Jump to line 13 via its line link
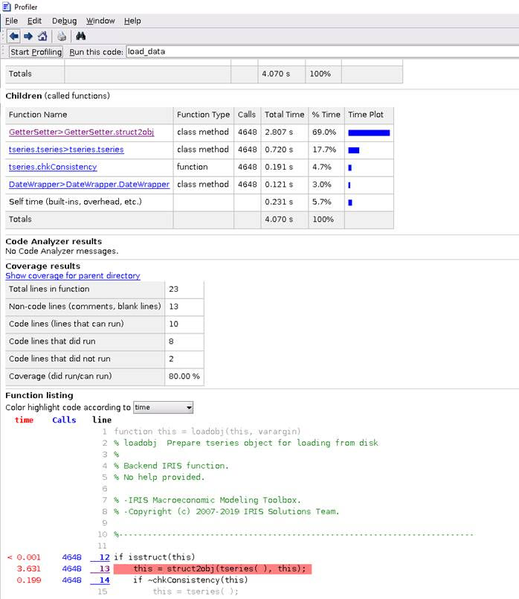 (104, 568)
